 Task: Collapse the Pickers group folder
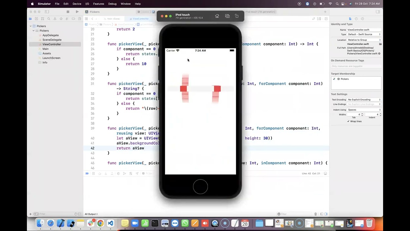click(x=34, y=31)
